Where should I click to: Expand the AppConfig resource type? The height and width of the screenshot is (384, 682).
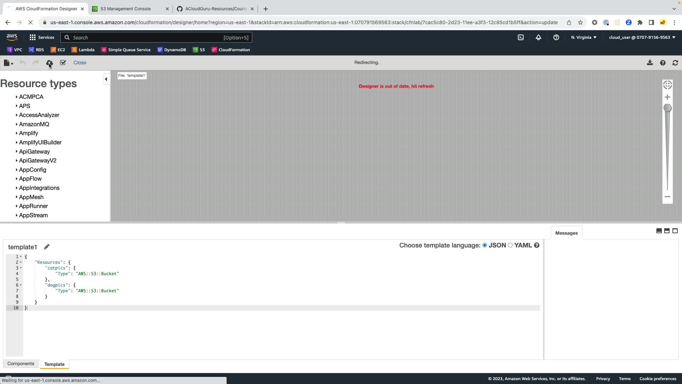[32, 170]
